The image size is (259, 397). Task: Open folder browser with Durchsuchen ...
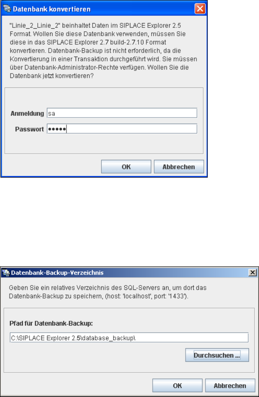[217, 355]
